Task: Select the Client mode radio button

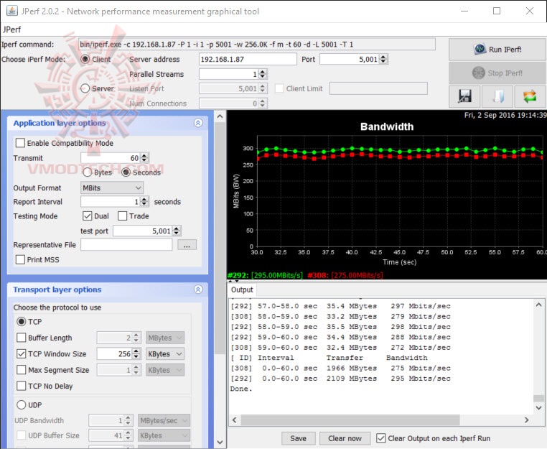Action: [85, 59]
